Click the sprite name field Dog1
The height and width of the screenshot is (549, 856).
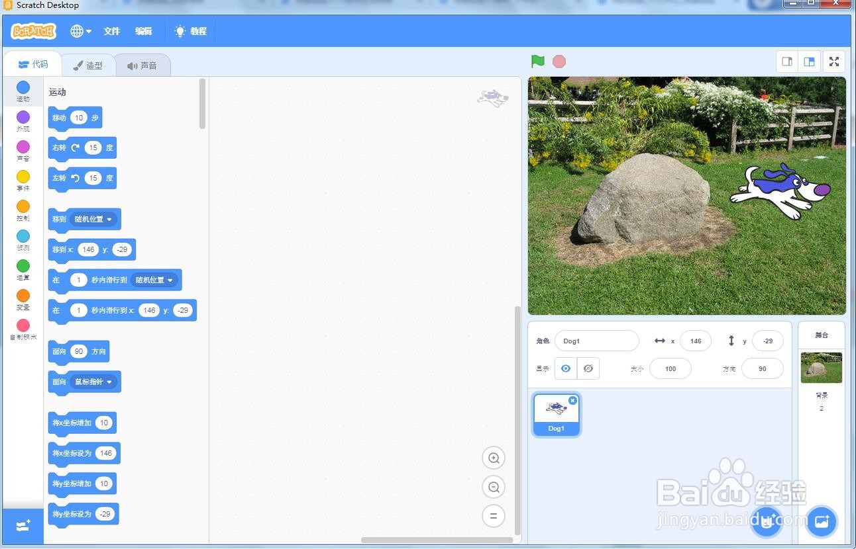[x=597, y=341]
